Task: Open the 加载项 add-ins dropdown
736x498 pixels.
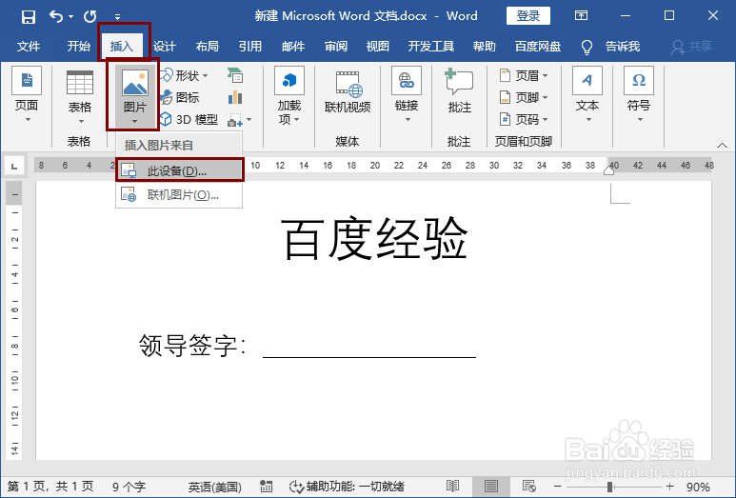Action: tap(289, 96)
